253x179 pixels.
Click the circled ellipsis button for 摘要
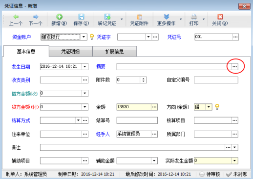pos(234,66)
